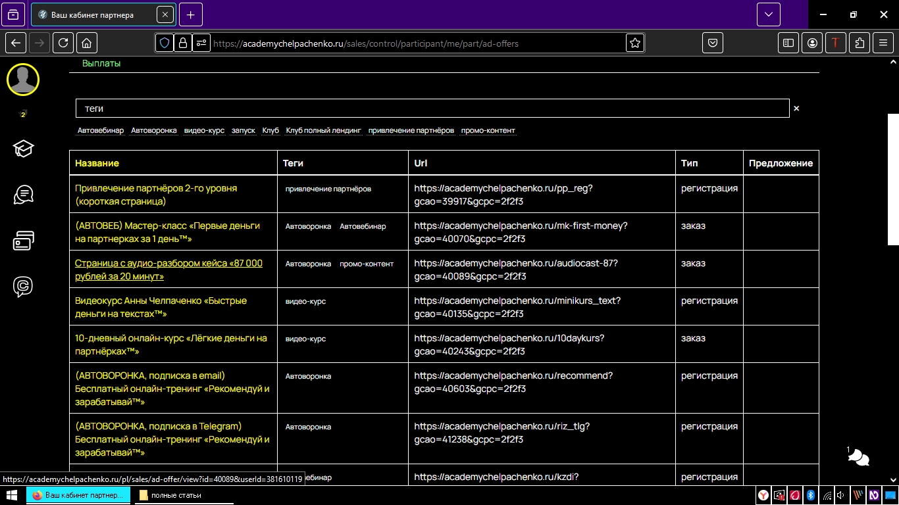Screen dimensions: 899x505
Task: Open the extensions puzzle icon
Action: pos(860,43)
